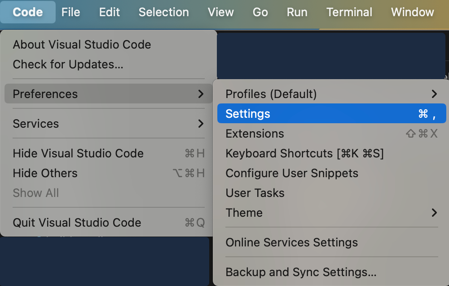Open the Selection menu
This screenshot has height=286, width=449.
[164, 12]
